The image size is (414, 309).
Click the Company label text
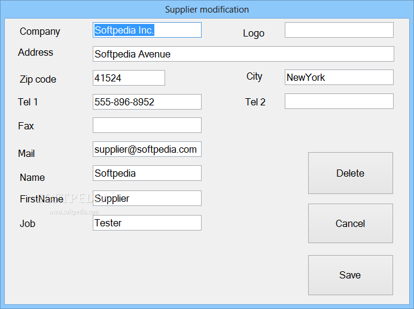coord(40,32)
